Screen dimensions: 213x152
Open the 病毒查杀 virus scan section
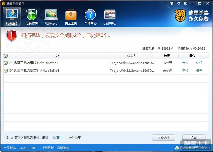pyautogui.click(x=12, y=17)
